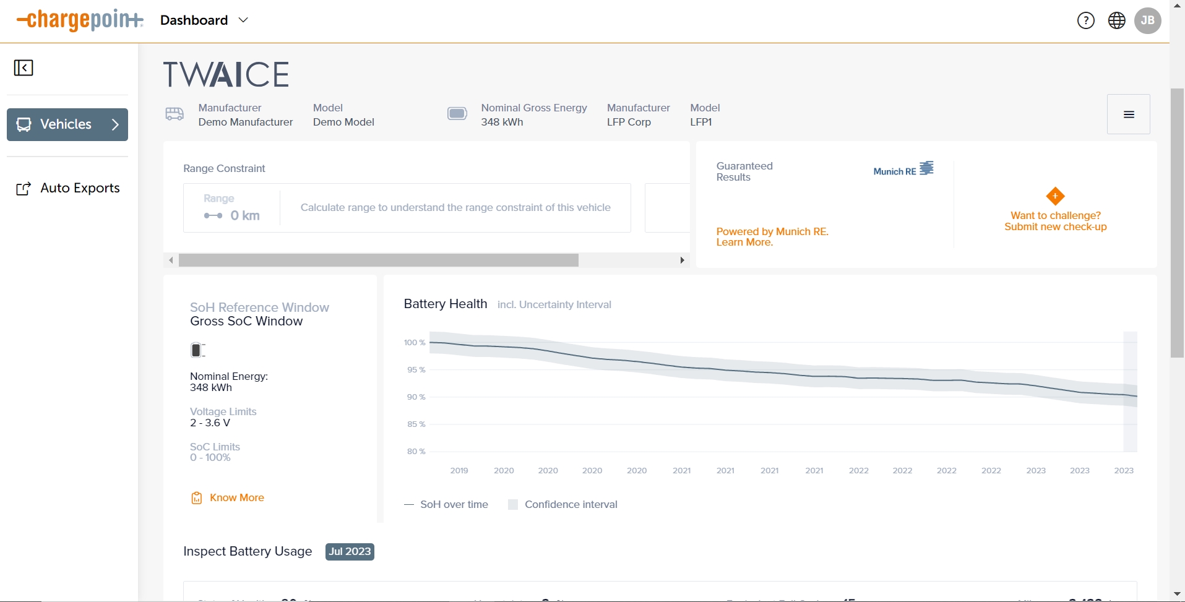Click the globe language icon
Viewport: 1185px width, 602px height.
tap(1117, 20)
